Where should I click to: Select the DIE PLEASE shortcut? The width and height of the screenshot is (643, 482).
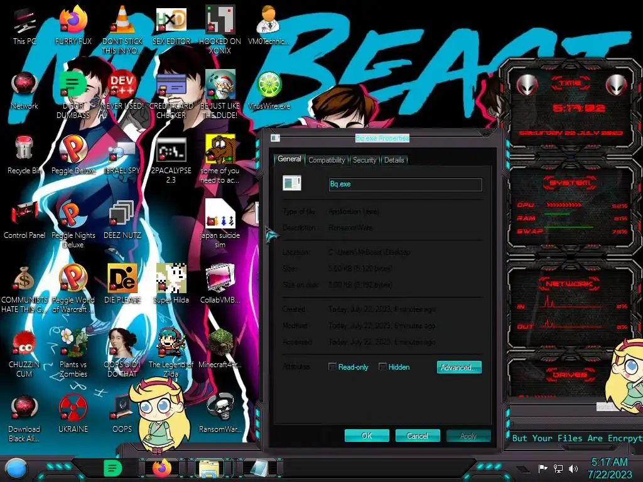click(x=122, y=284)
